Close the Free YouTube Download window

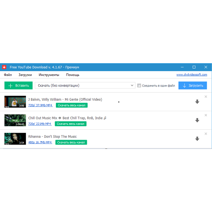tap(205, 67)
